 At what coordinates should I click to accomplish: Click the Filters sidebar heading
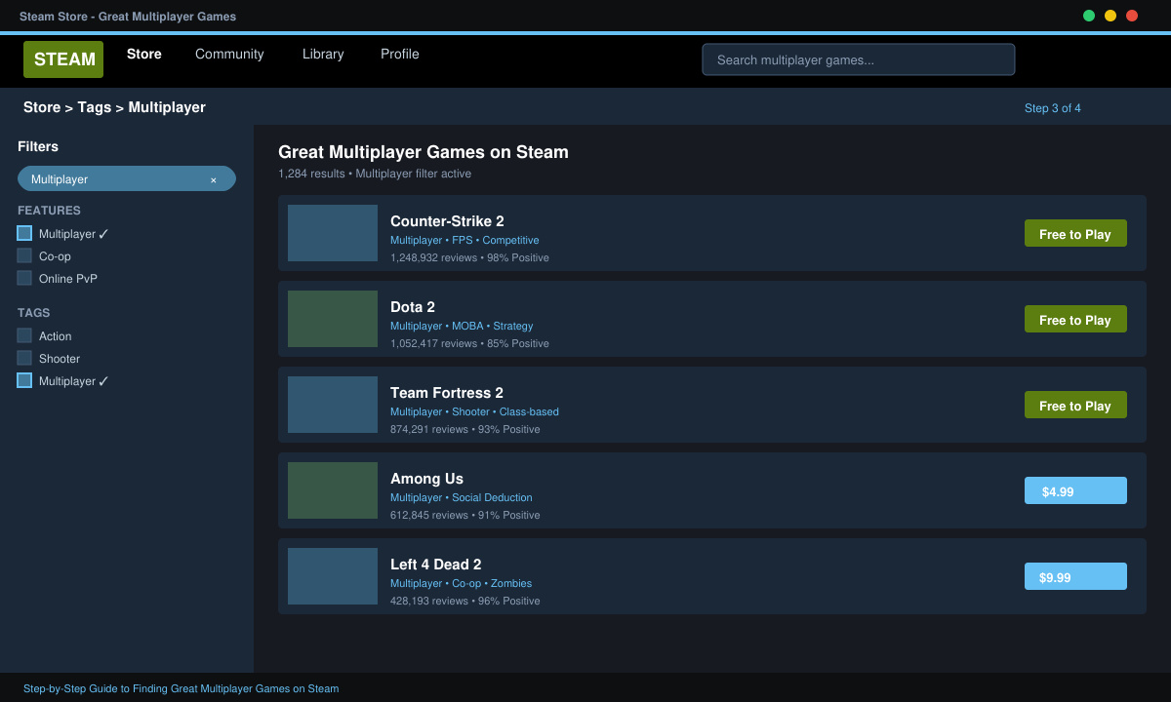tap(38, 146)
